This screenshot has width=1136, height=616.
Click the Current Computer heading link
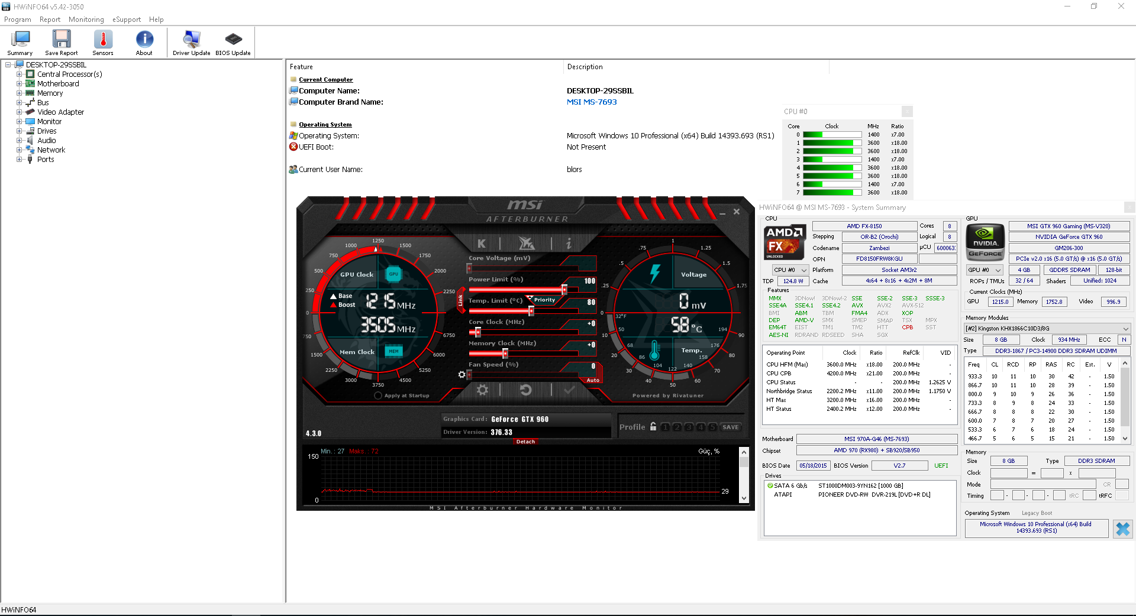325,80
